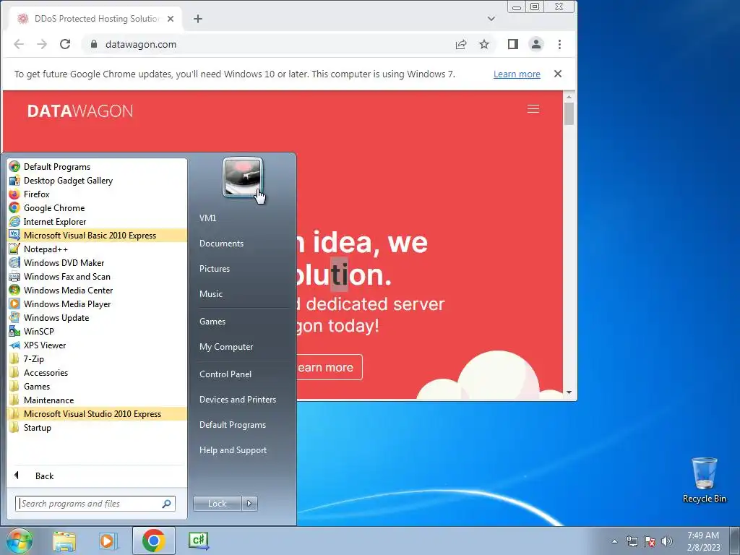Select the Recycle Bin desktop icon
This screenshot has height=555, width=740.
704,480
